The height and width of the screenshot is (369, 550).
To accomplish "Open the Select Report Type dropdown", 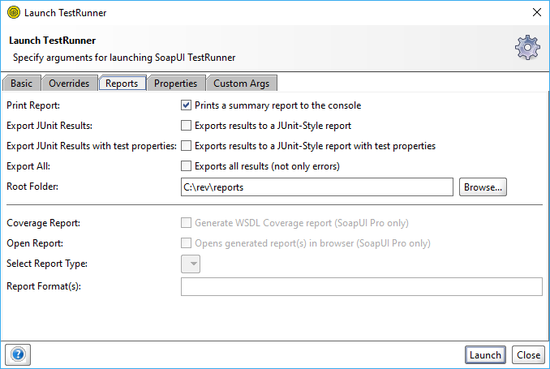I will [191, 264].
